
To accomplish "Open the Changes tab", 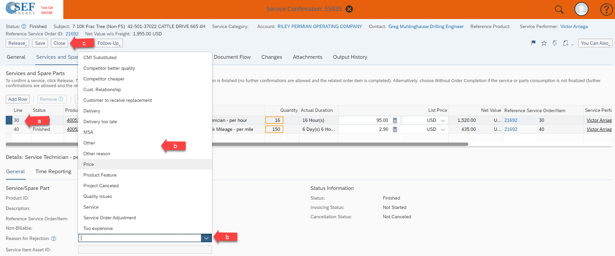I will (x=272, y=57).
